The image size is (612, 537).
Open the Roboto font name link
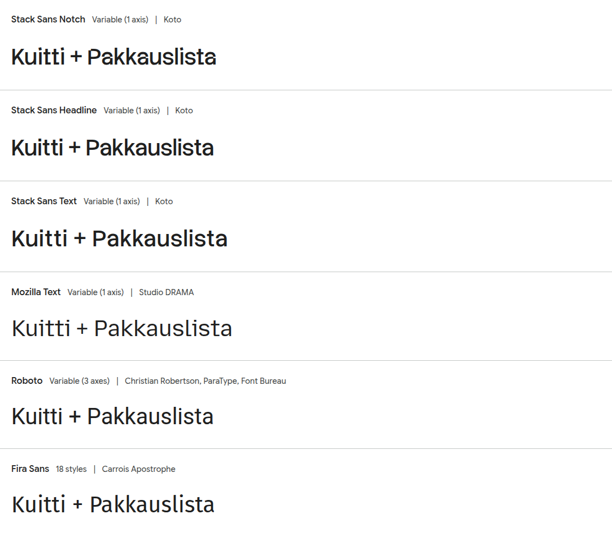click(x=27, y=381)
